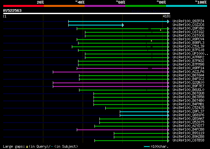Click the yellow gap marker under A9PCV4 bar
The image size is (210, 149).
152,41
